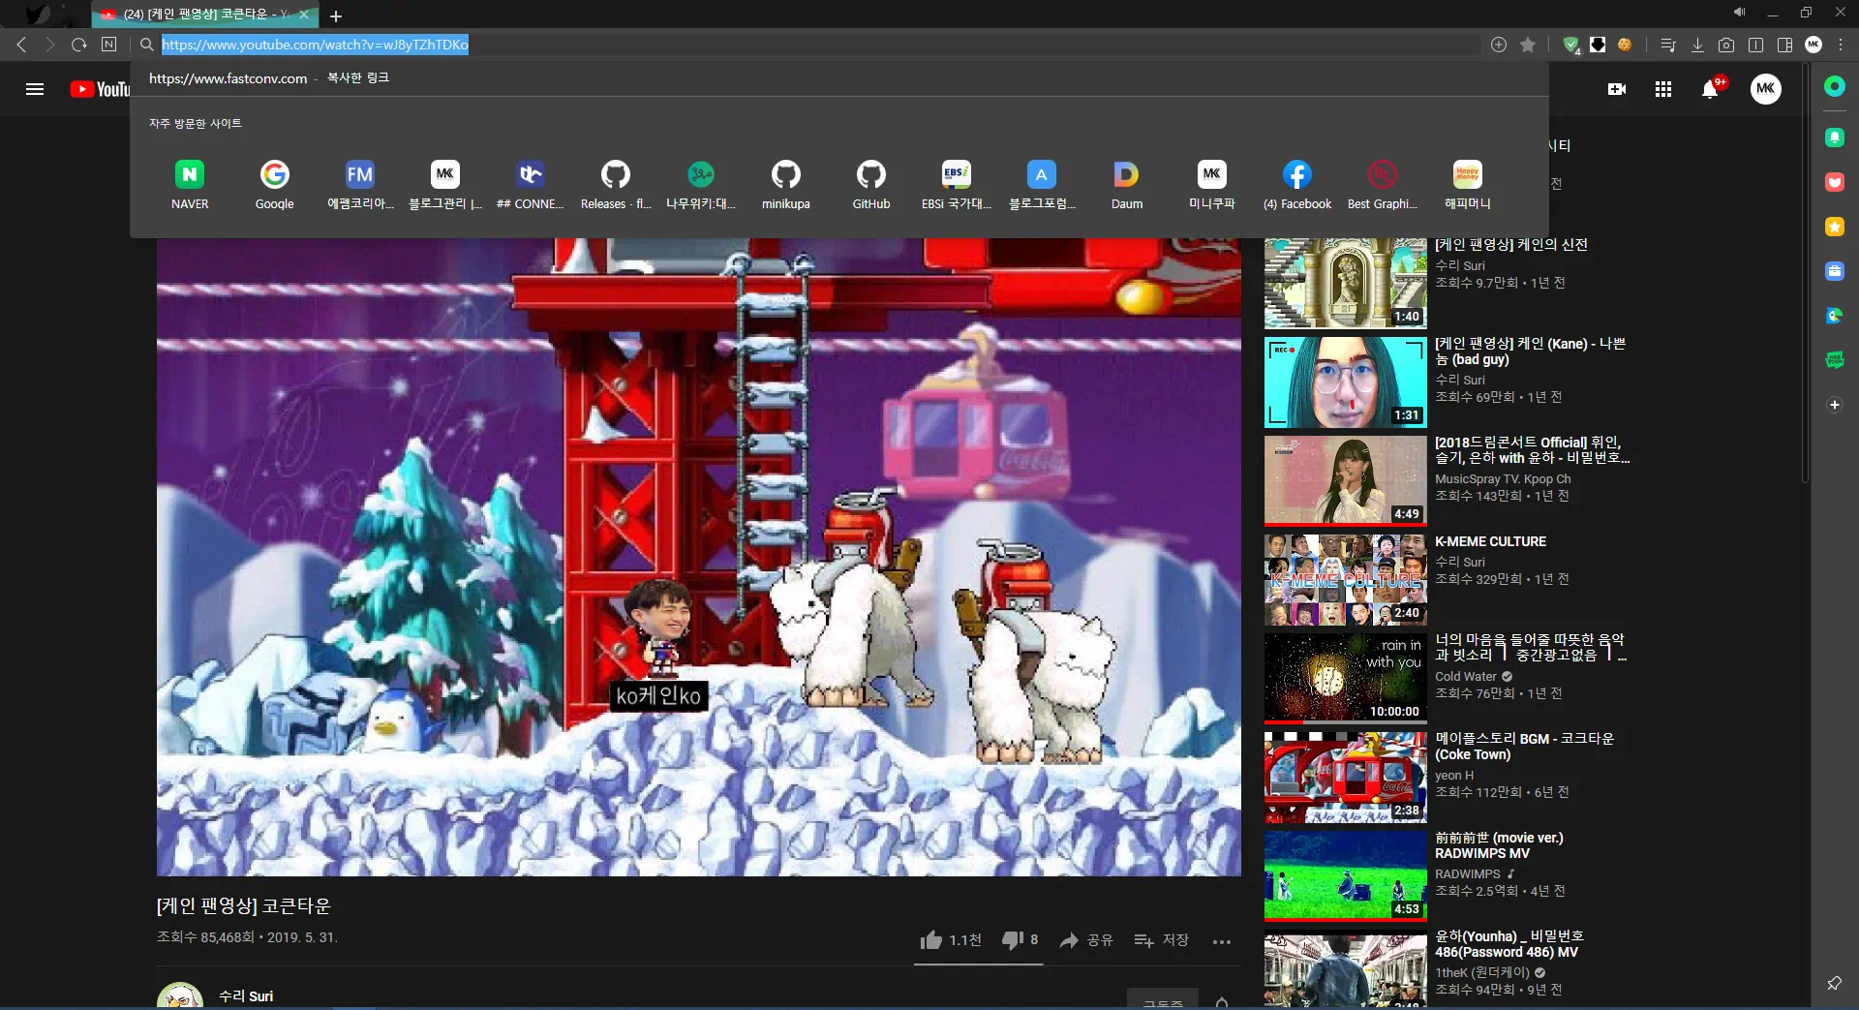Open the K-MEME CULTURE video thumbnail
This screenshot has width=1859, height=1010.
tap(1346, 580)
